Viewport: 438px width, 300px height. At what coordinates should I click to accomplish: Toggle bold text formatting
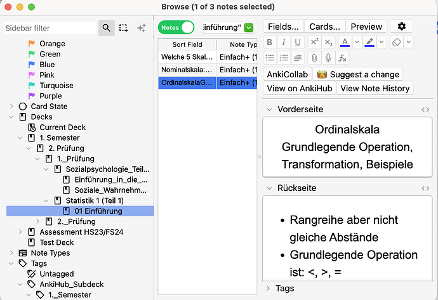click(x=270, y=42)
